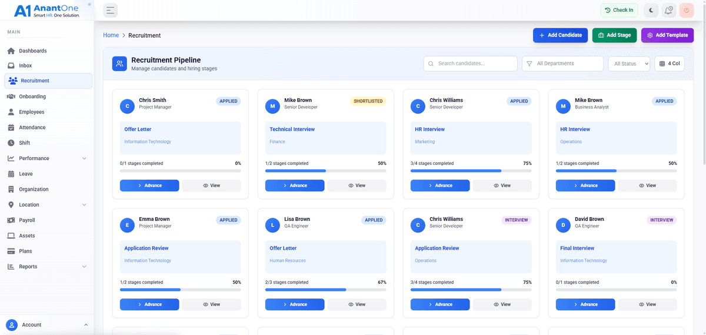Click Mike Brown Business Analyst progress bar
The width and height of the screenshot is (706, 335).
point(617,171)
